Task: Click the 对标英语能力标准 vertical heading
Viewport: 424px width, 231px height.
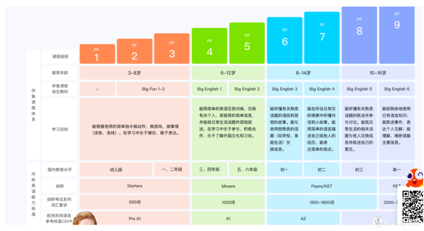Action: [x=33, y=194]
